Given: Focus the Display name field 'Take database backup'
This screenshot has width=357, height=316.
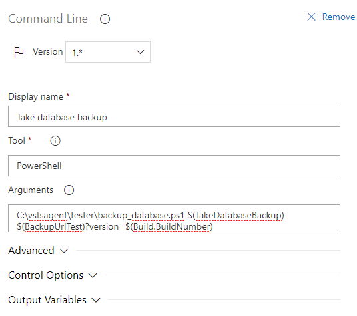Looking at the screenshot, I should pyautogui.click(x=175, y=116).
